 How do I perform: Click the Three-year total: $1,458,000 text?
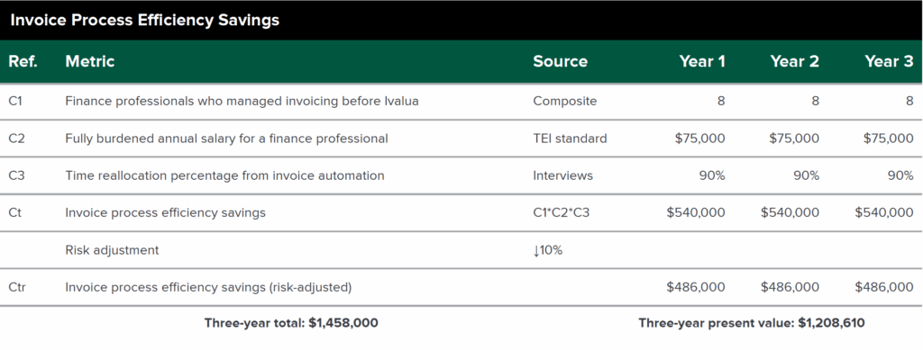[291, 322]
